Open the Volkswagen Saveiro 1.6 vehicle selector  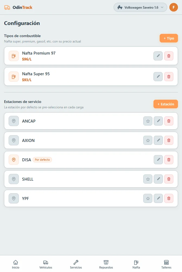[140, 7]
